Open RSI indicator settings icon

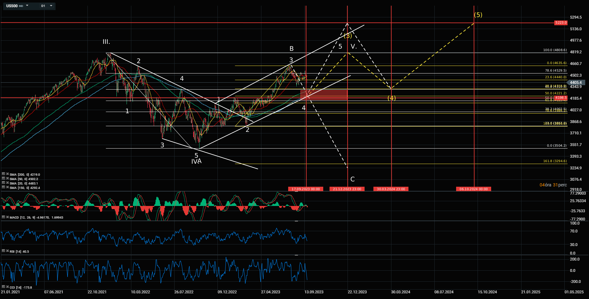[x=3, y=251]
